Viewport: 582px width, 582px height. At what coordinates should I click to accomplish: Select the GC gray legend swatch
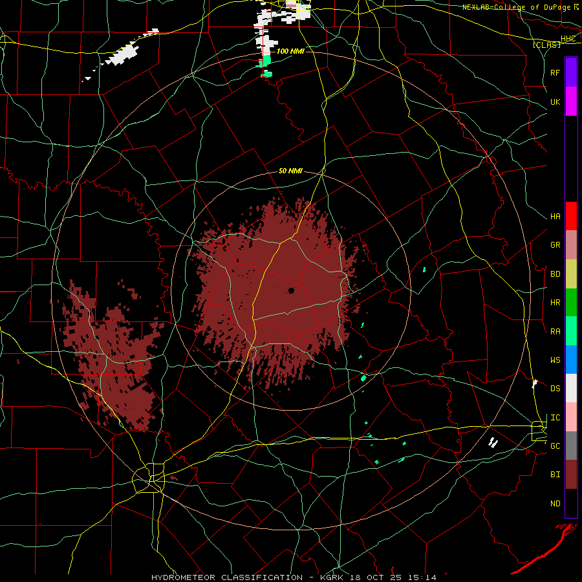571,446
